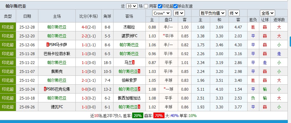Click the 印尼超 tag for 25-10-18 match
The width and height of the screenshot is (291, 123).
coord(8,98)
